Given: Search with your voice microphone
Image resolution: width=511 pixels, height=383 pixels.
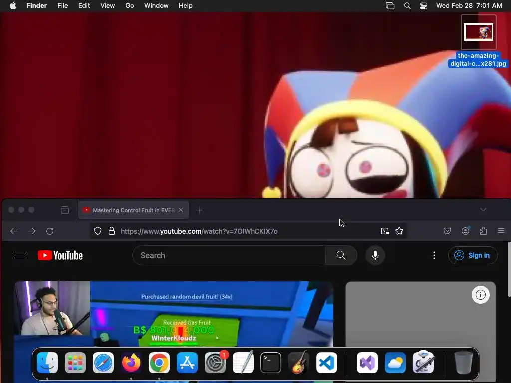Looking at the screenshot, I should coord(375,255).
